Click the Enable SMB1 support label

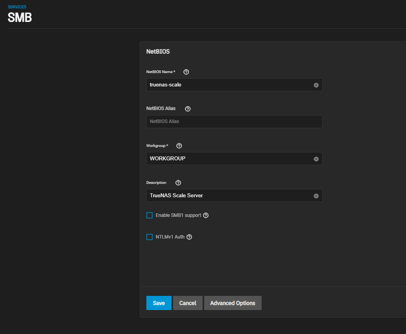pos(178,215)
